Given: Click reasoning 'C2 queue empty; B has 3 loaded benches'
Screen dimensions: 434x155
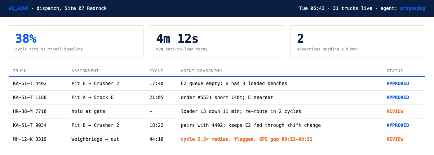Looking at the screenshot, I should click(x=234, y=84).
